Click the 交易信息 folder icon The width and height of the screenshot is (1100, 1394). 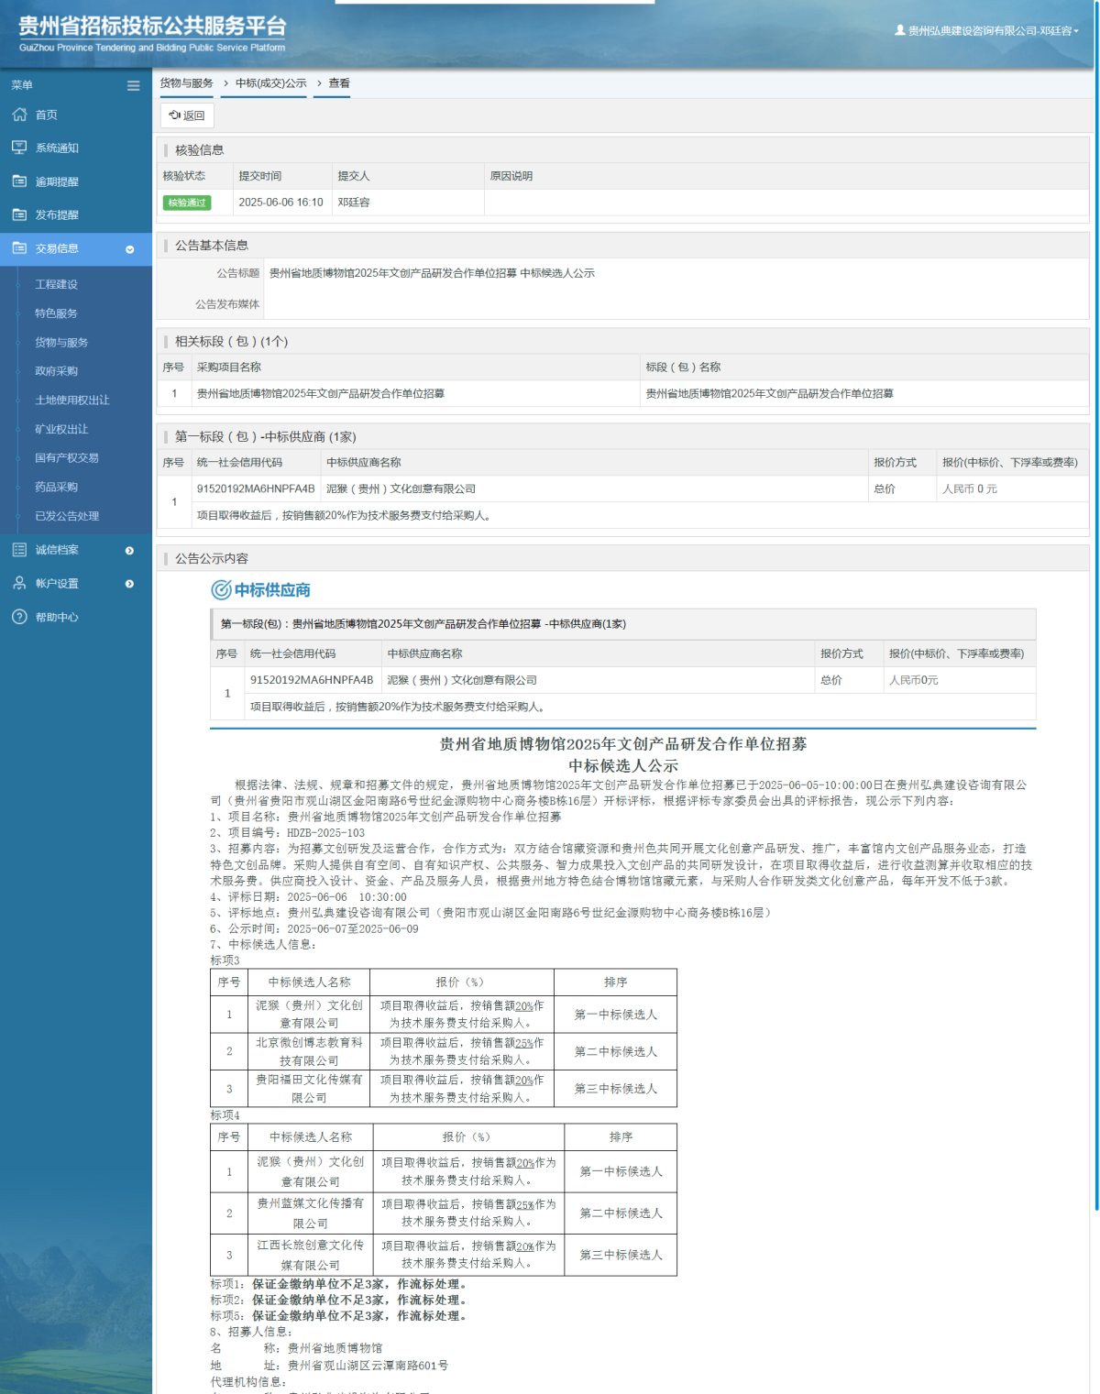coord(18,247)
